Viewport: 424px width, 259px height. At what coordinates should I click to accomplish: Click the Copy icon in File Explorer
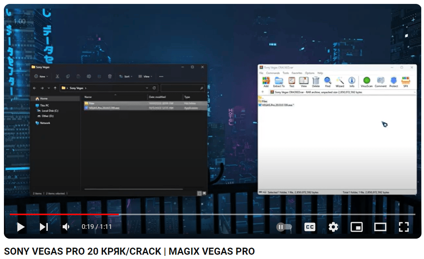coord(68,77)
